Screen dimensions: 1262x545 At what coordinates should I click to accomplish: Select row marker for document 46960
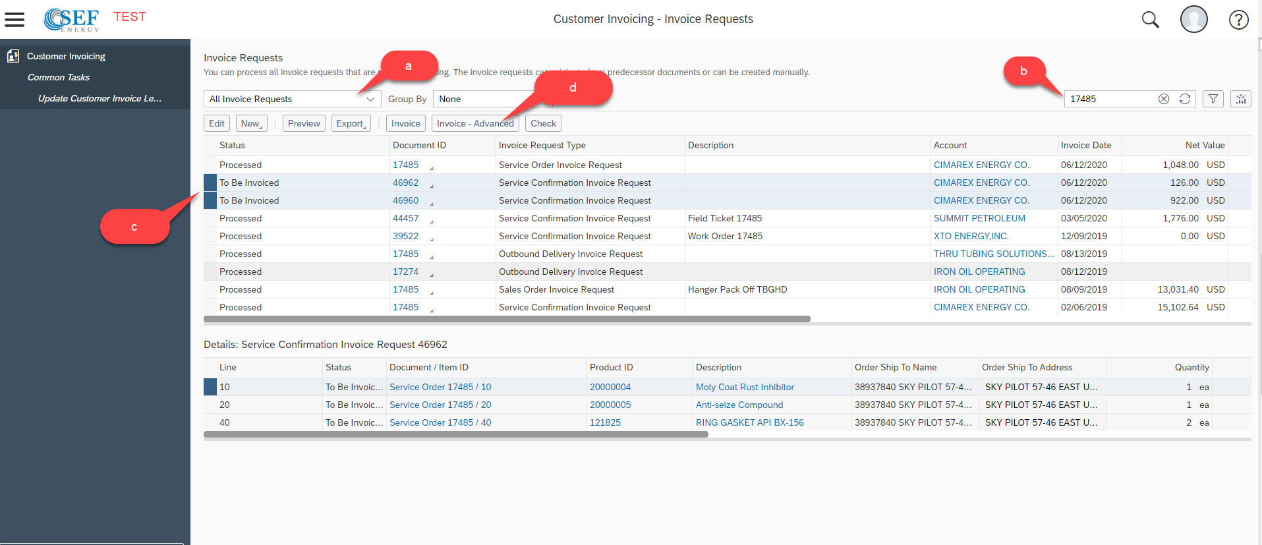coord(210,200)
